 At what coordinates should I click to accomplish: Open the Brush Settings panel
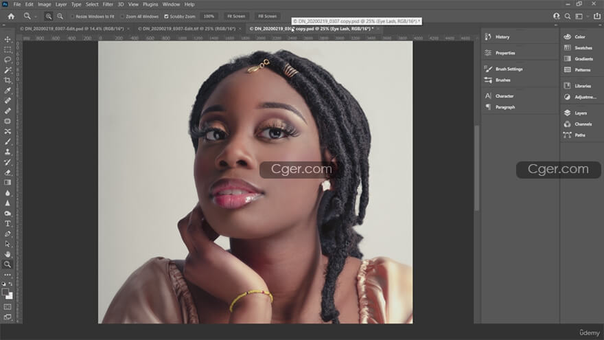tap(504, 69)
